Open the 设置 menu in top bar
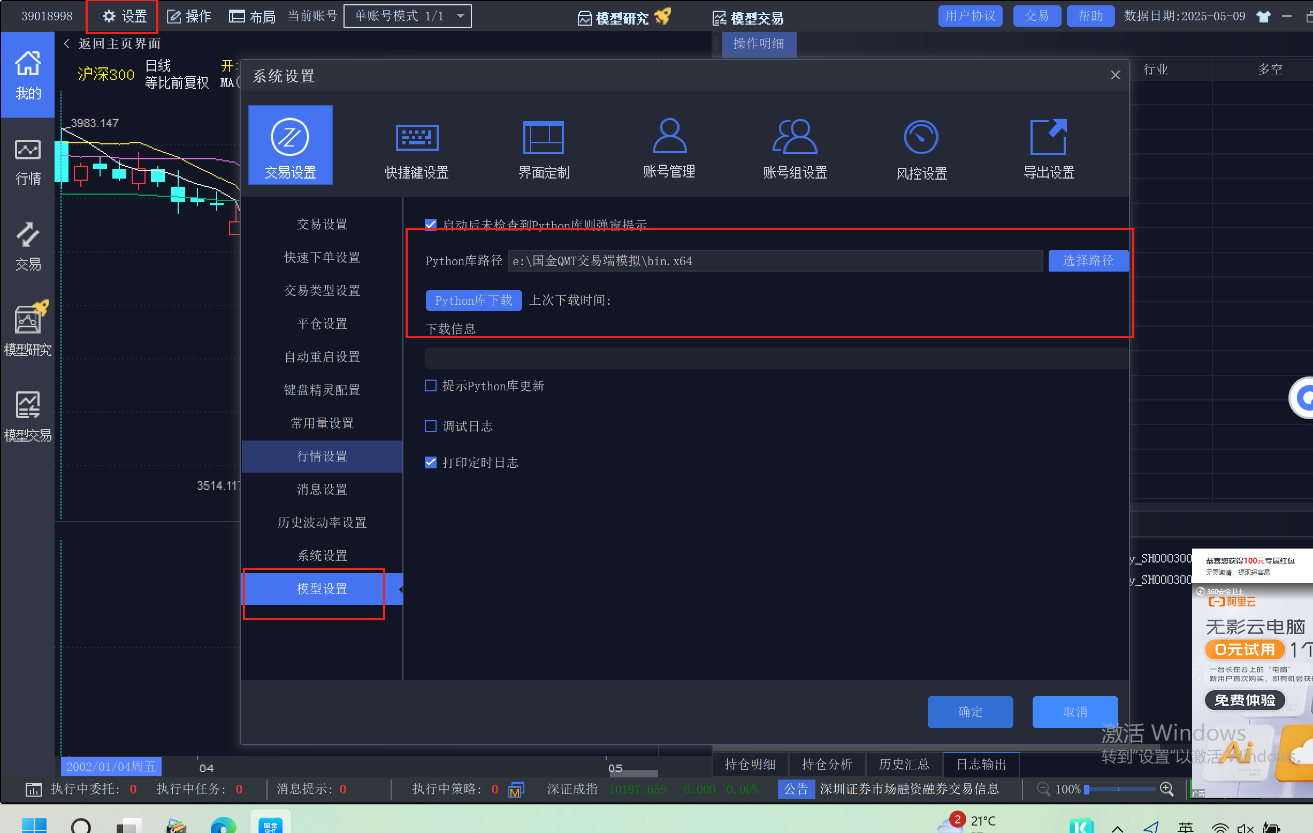This screenshot has height=833, width=1313. pyautogui.click(x=124, y=17)
